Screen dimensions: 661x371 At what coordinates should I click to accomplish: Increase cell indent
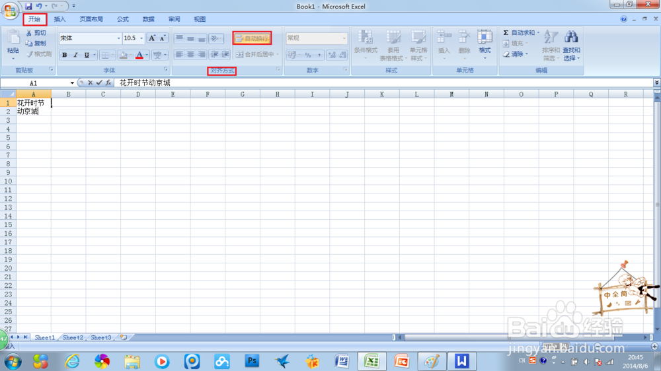pos(225,54)
